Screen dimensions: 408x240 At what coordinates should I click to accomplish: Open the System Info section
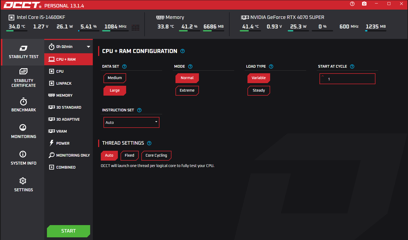tap(23, 158)
